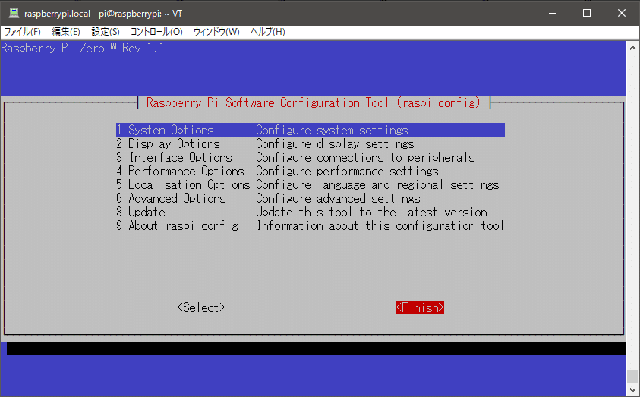Click the <Select> button

(201, 307)
